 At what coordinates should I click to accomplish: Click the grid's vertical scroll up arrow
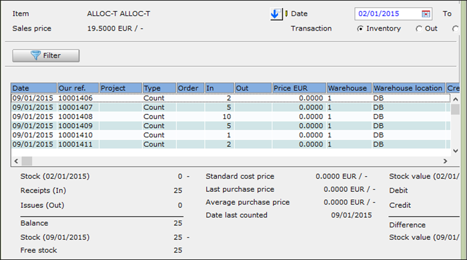tap(455, 99)
